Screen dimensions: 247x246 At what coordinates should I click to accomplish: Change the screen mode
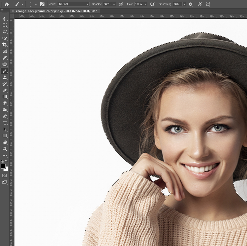tap(5, 182)
